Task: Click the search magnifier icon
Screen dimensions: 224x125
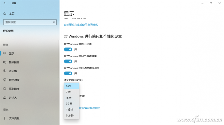Action: click(54, 22)
